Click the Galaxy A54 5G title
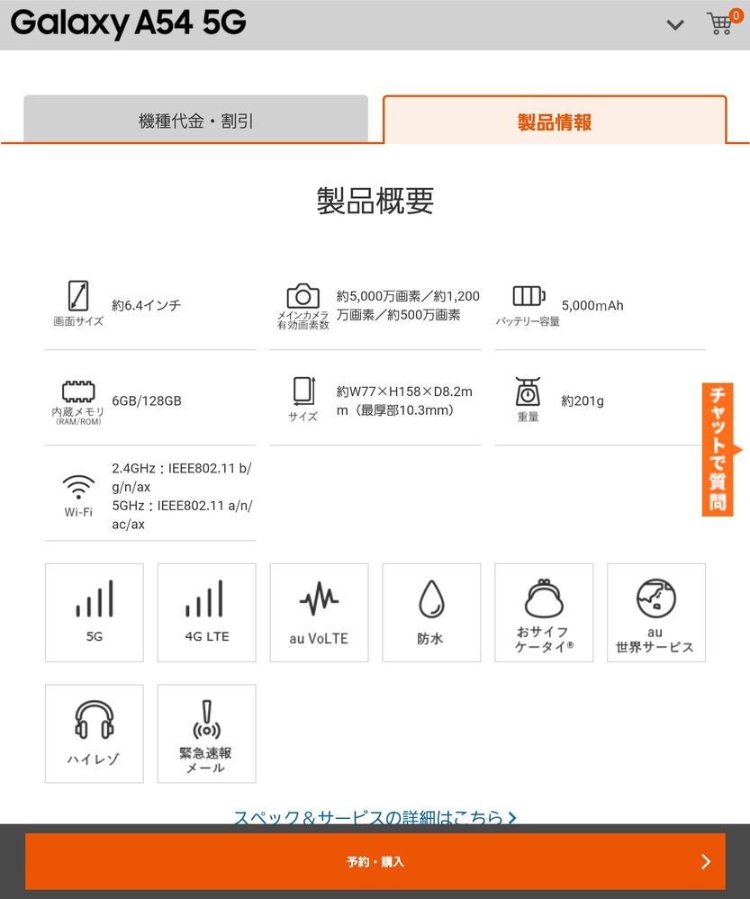The image size is (750, 899). pyautogui.click(x=129, y=22)
